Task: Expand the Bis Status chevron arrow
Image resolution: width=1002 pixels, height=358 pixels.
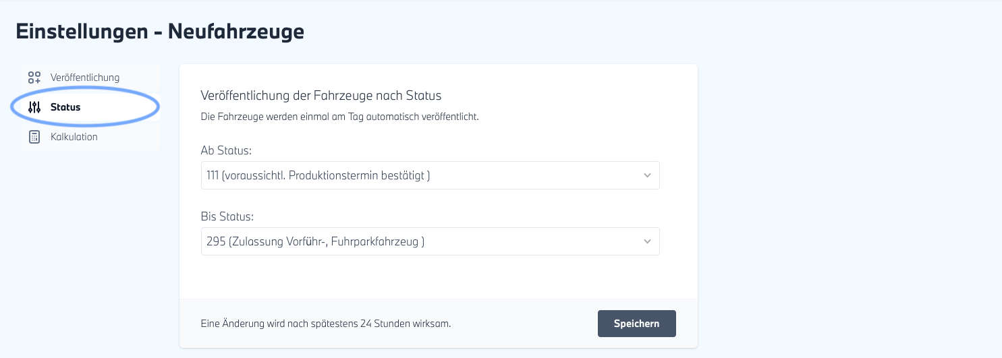Action: coord(647,241)
